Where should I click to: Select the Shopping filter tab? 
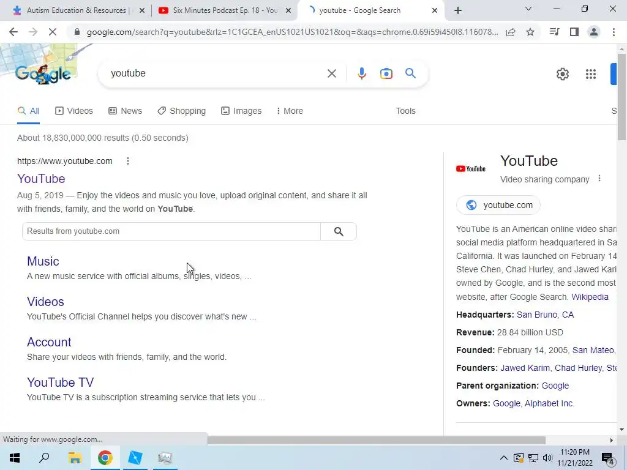pyautogui.click(x=181, y=111)
